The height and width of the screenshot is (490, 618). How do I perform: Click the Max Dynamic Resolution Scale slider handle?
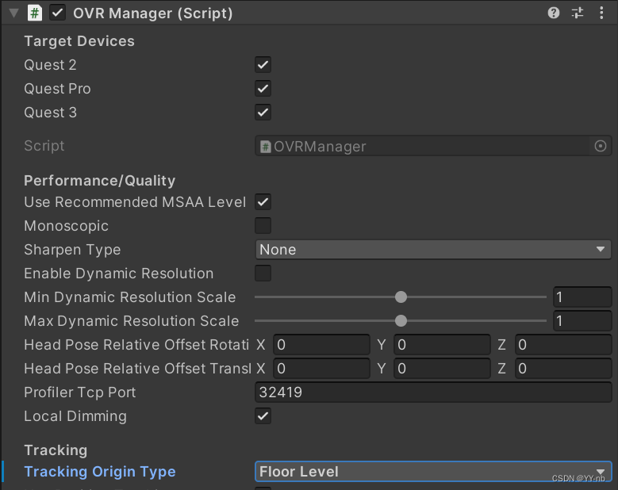[401, 320]
